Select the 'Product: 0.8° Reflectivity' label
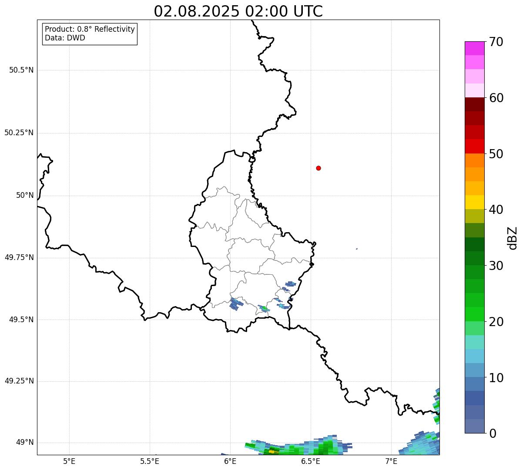 tap(90, 29)
